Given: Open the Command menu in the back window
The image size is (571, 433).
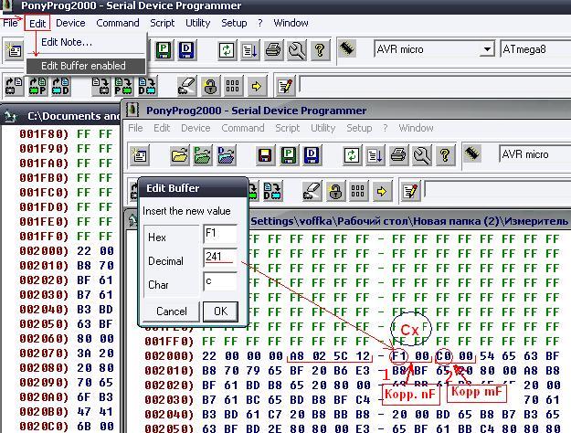Looking at the screenshot, I should pyautogui.click(x=118, y=23).
